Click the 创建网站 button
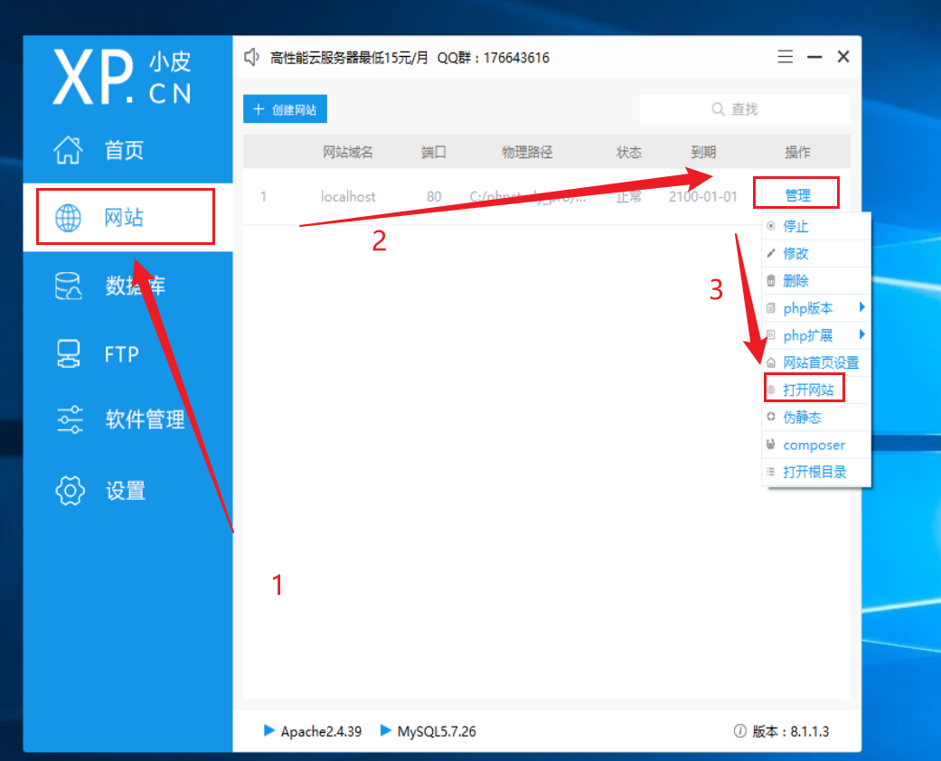This screenshot has width=941, height=761. point(285,109)
